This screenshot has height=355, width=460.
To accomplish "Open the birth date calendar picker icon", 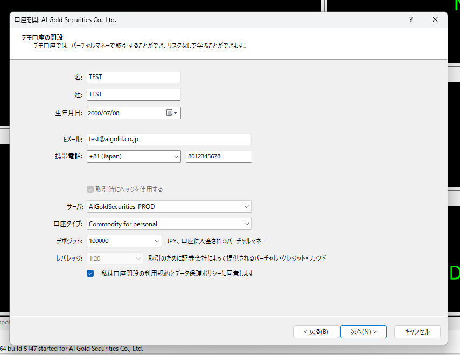I will click(x=172, y=113).
